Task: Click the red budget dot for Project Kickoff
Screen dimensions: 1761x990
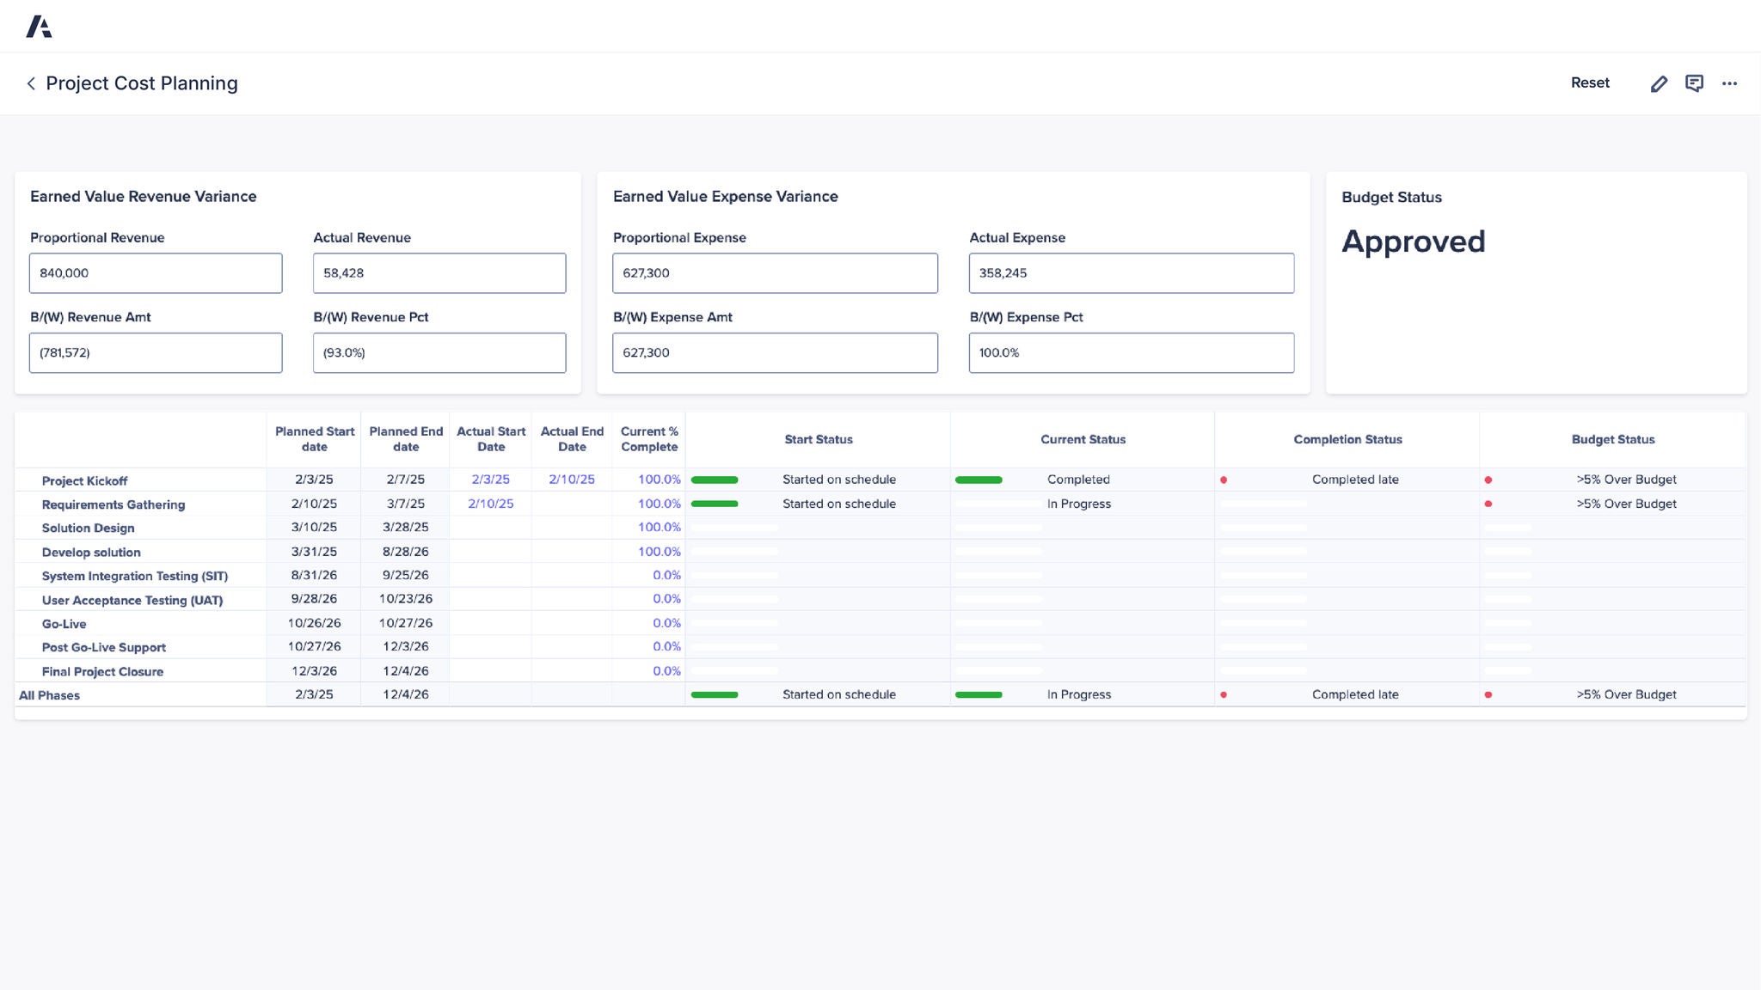Action: tap(1487, 480)
